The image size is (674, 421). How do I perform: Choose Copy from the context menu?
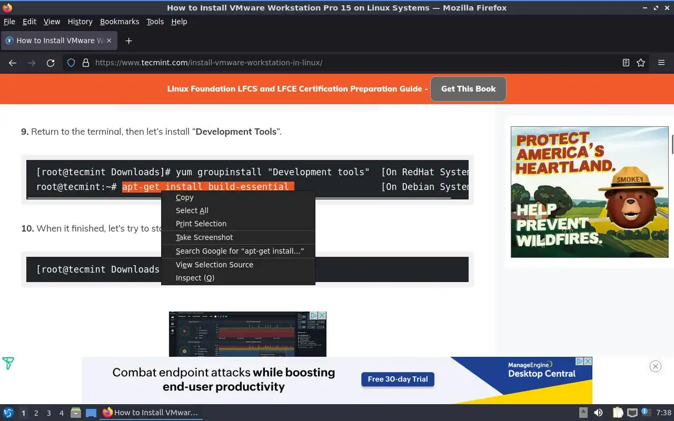click(x=238, y=197)
